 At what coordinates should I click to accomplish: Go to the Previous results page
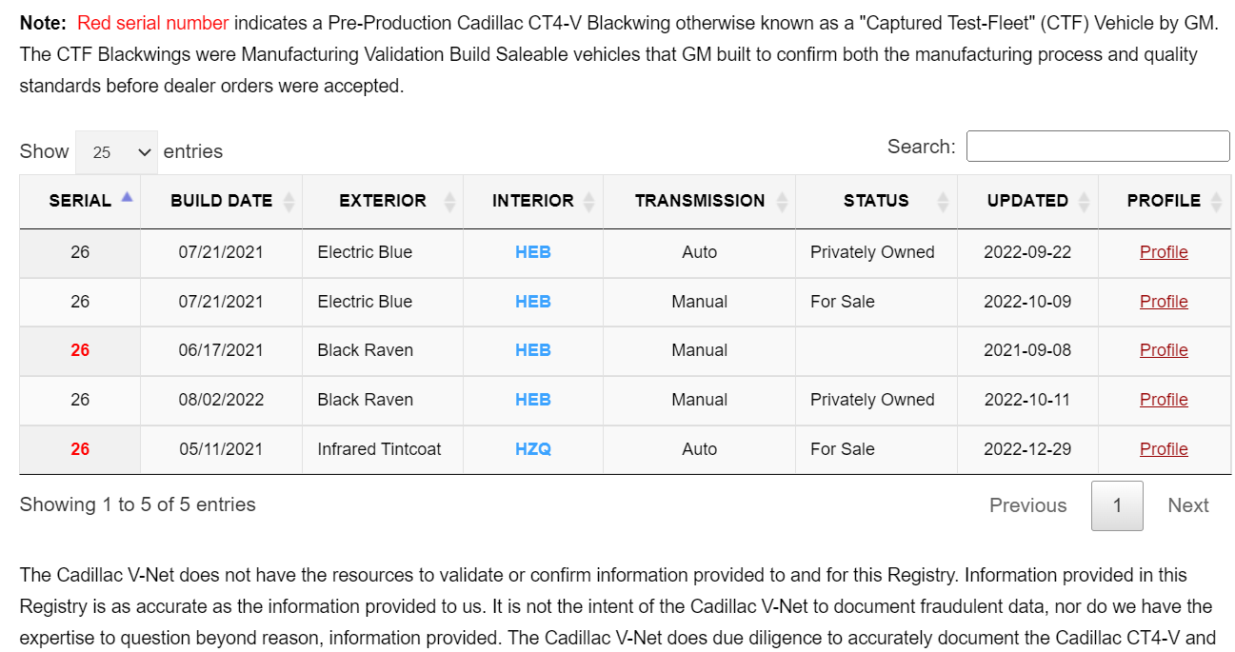(x=1027, y=505)
